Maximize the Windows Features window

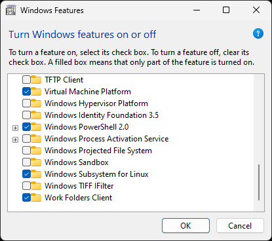point(226,10)
